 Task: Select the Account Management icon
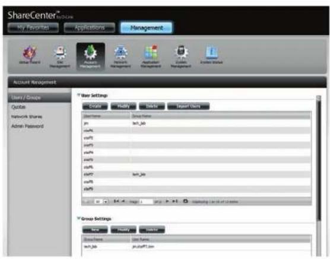[90, 56]
